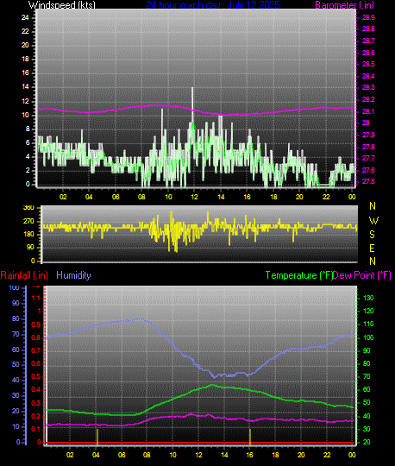Click hour 08 on the temperature chart time axis

pyautogui.click(x=147, y=455)
